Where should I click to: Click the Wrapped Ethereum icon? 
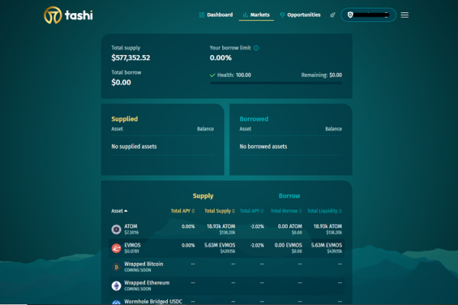pos(116,286)
